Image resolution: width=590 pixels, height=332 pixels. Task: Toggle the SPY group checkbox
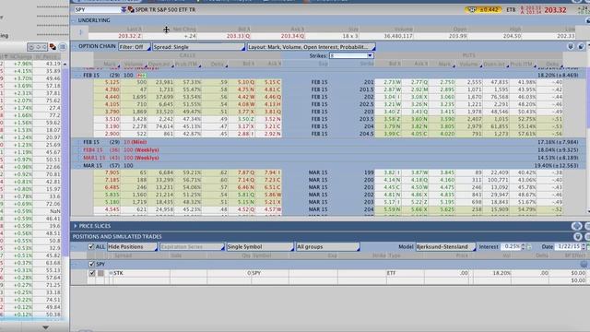coord(91,265)
